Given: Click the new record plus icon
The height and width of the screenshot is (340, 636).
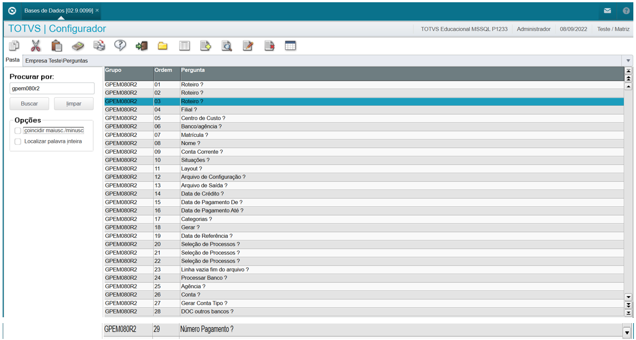Looking at the screenshot, I should point(206,46).
